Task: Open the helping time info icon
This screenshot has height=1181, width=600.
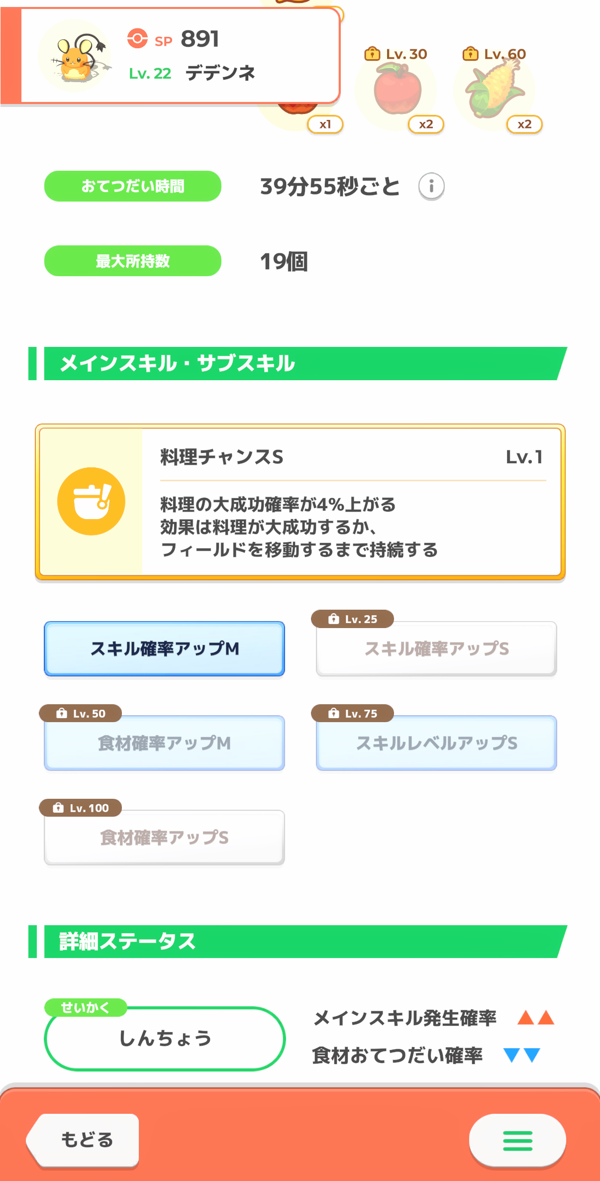Action: (431, 187)
